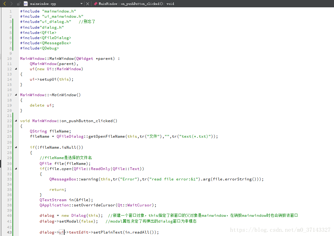Click the //别忘了 comment

pyautogui.click(x=87, y=22)
